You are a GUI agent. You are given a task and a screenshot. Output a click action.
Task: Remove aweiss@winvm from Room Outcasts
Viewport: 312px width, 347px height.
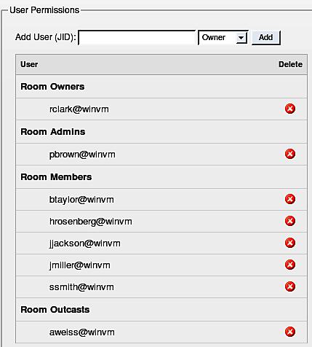[290, 332]
